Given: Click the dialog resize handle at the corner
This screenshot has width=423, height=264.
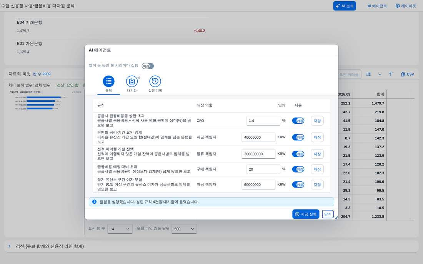Looking at the screenshot, I should coord(336,218).
